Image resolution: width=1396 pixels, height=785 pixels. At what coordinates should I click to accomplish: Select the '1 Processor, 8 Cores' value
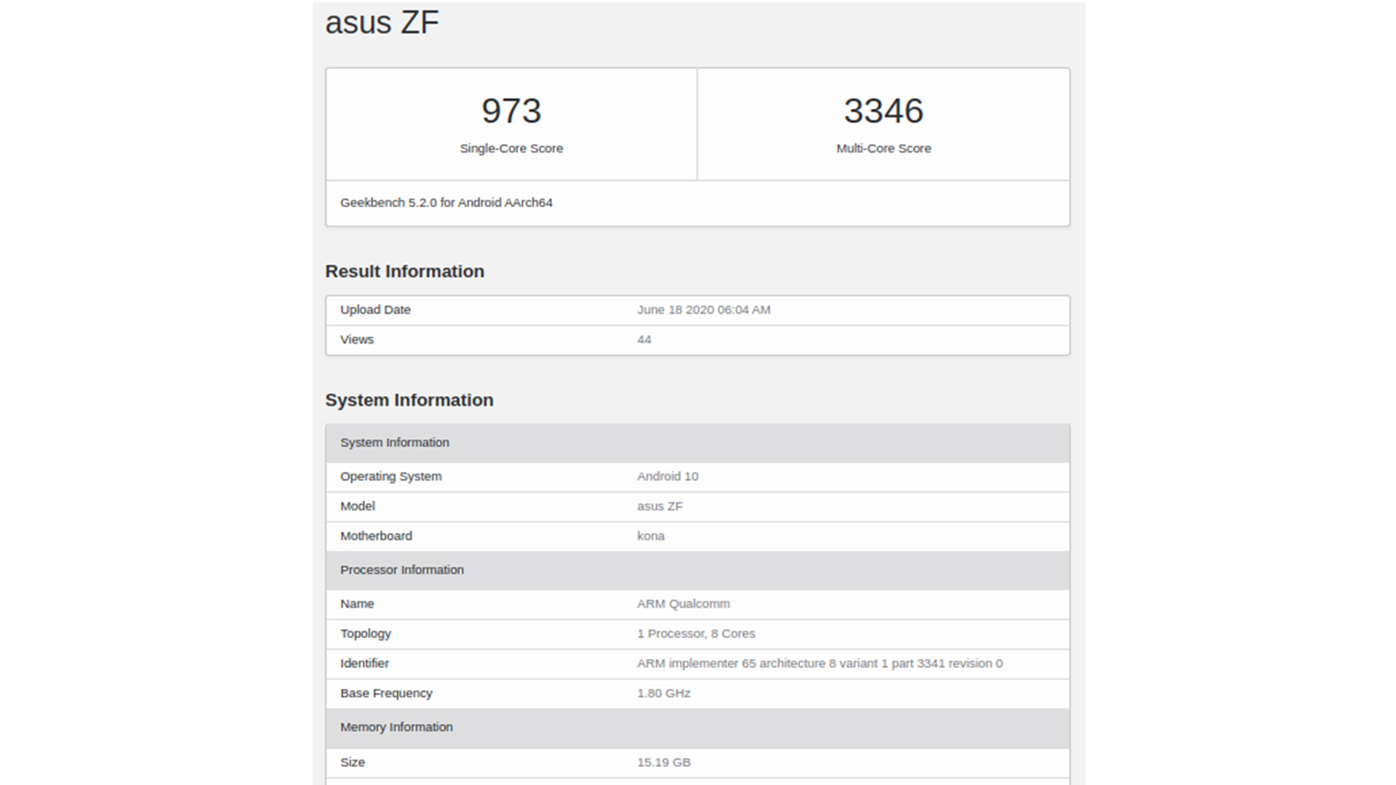pyautogui.click(x=696, y=633)
